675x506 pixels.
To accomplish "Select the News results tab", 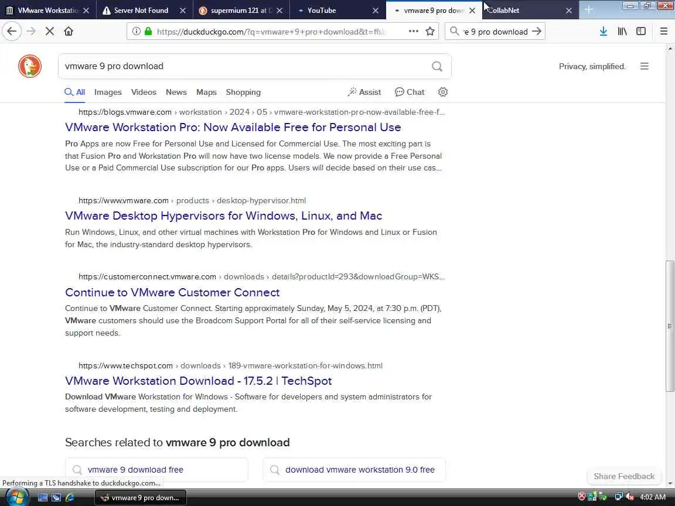I will click(176, 92).
